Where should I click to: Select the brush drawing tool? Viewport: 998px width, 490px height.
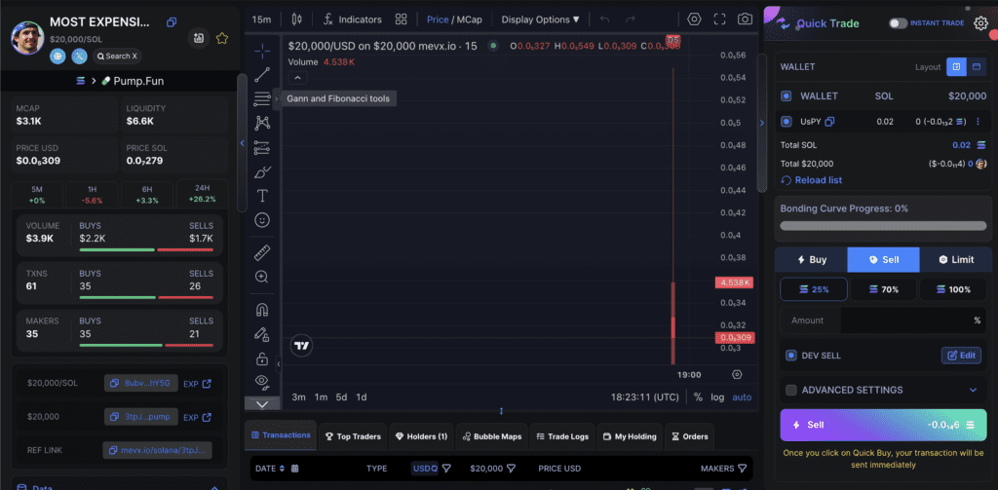261,171
